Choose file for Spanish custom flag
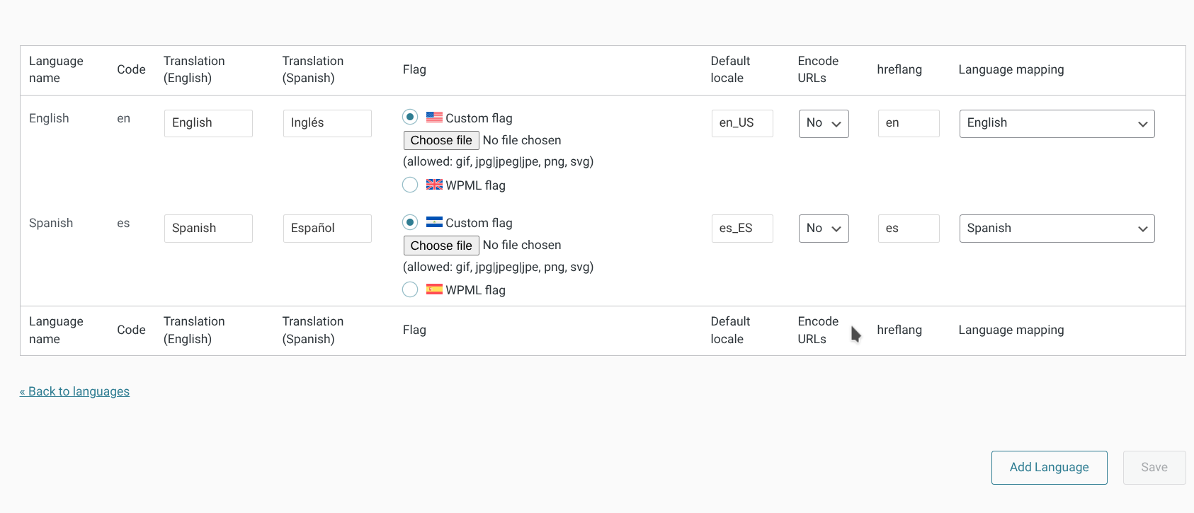 (x=441, y=246)
